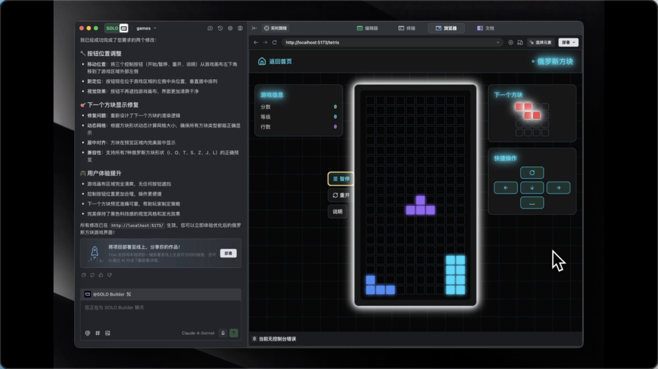
Task: Click the # context icon
Action: [97, 333]
